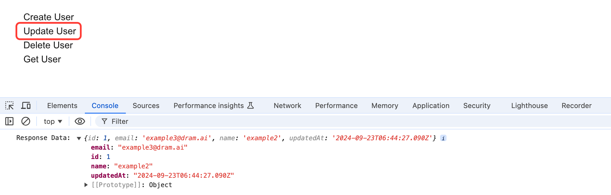Expand the [[Prototype]] entry

click(86, 185)
